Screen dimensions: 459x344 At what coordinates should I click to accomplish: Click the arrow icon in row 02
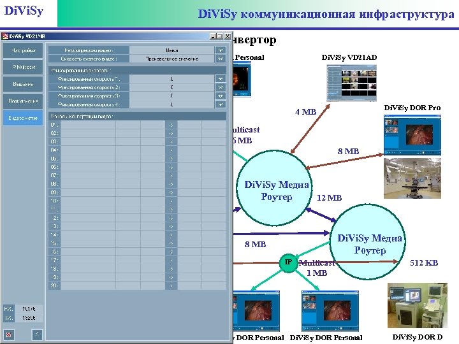171,133
